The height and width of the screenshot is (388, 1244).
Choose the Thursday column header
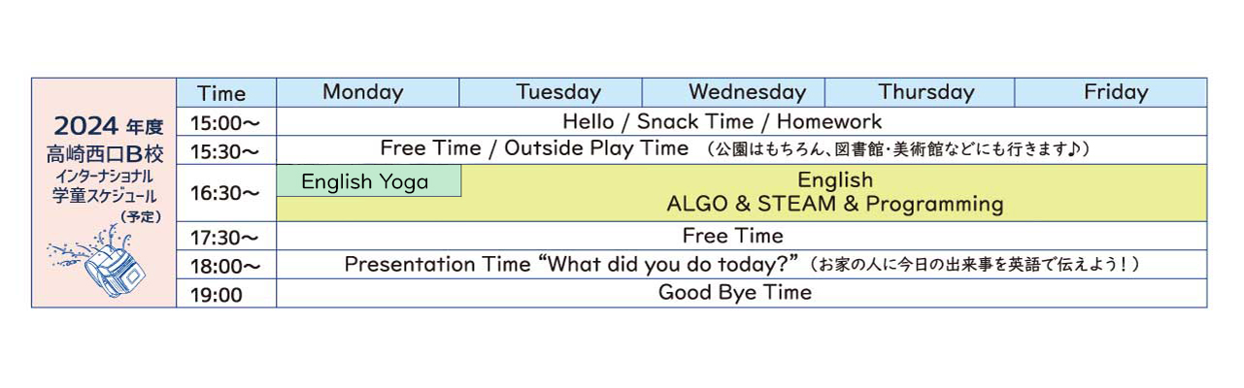(x=925, y=93)
